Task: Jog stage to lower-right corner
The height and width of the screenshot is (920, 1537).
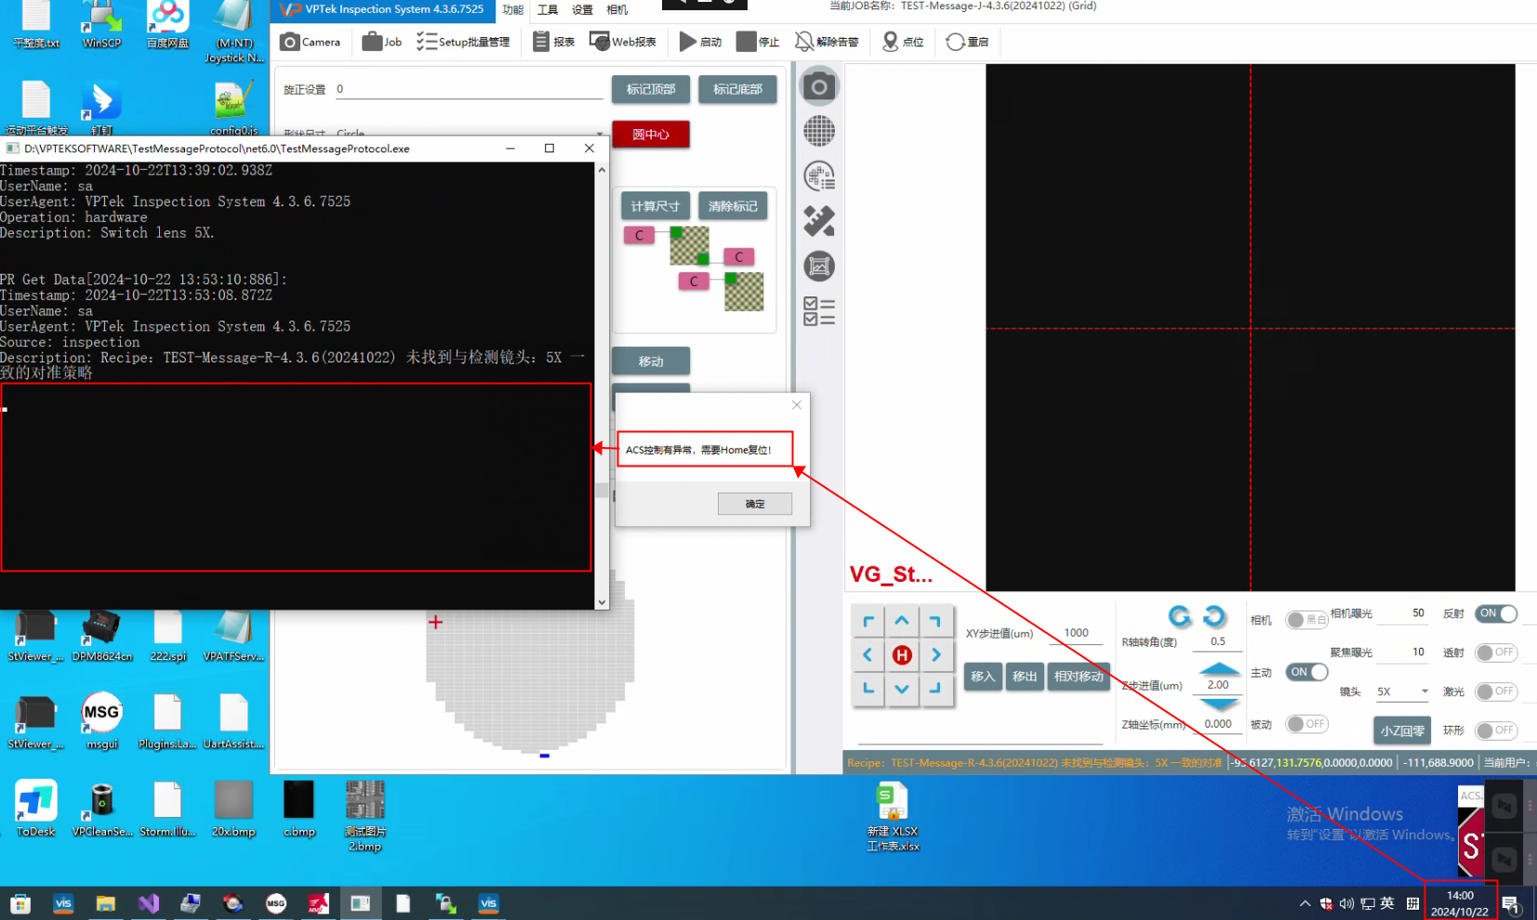Action: (x=936, y=689)
